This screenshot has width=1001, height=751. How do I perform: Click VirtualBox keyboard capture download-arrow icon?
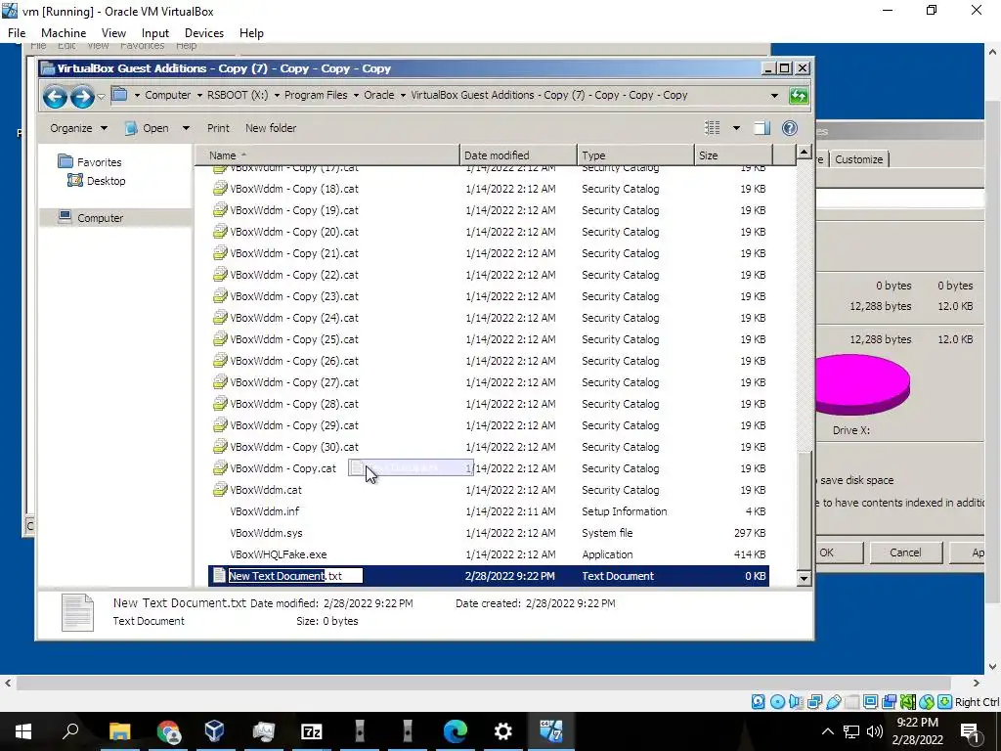click(945, 702)
